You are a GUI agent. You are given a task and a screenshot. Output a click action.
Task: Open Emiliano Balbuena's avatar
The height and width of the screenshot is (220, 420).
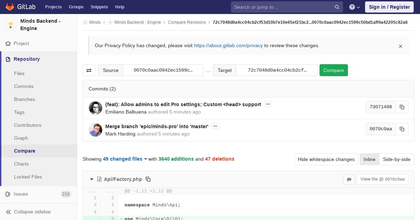(96, 108)
